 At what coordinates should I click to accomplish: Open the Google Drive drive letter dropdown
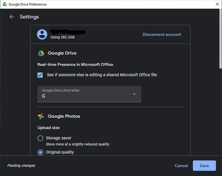coord(89,94)
